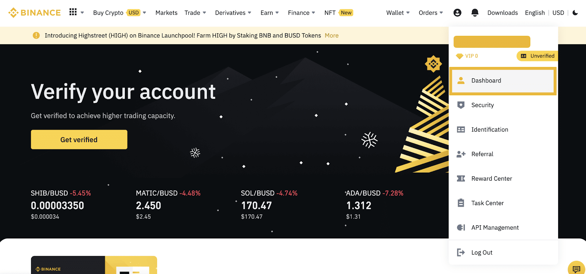Choose Log Out from the menu
586x274 pixels.
[503, 252]
